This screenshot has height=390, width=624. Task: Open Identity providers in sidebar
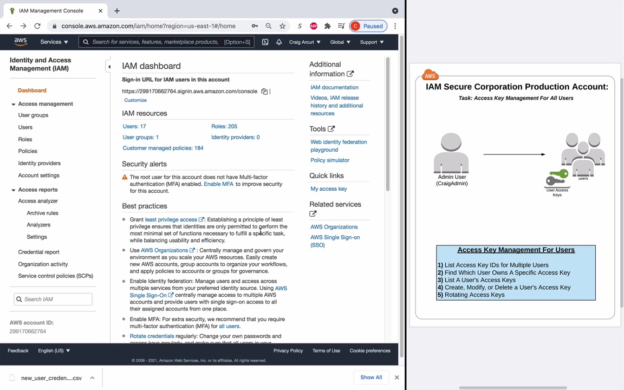[40, 163]
